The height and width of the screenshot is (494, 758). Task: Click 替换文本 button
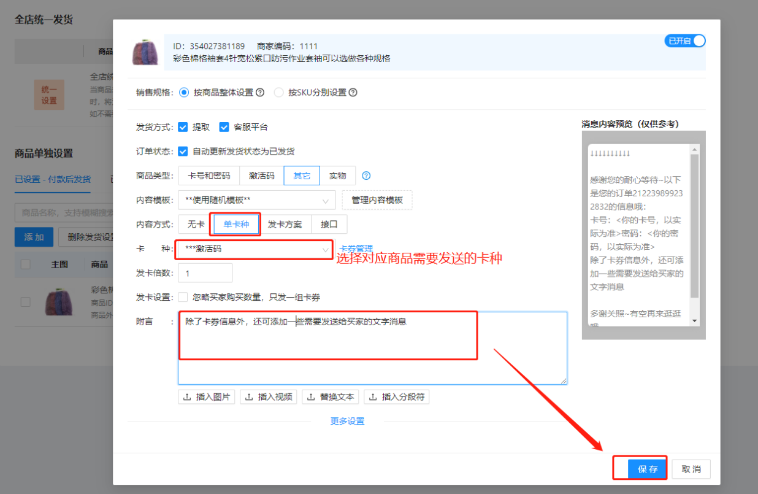click(x=331, y=397)
